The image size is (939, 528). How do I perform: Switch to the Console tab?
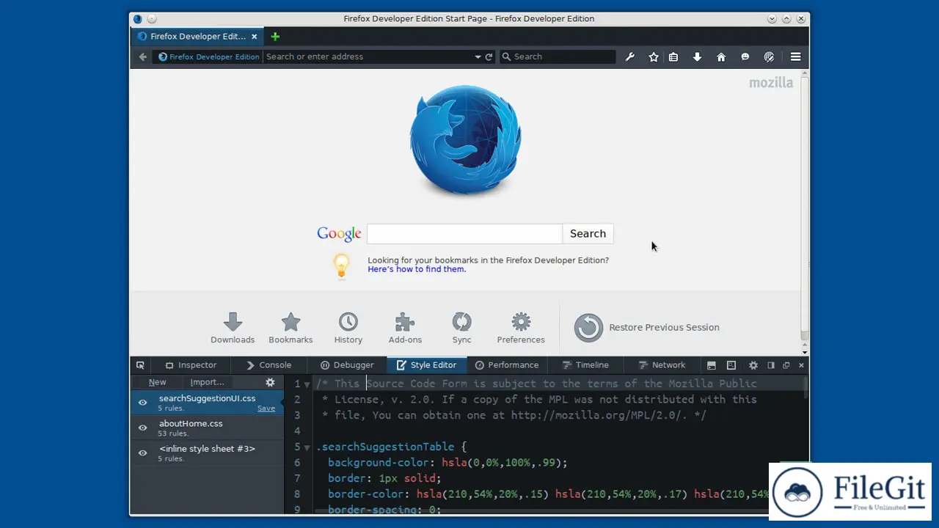click(269, 364)
